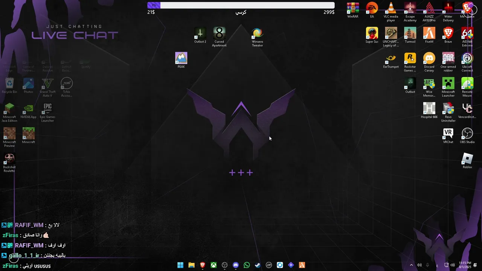Open Brave from the taskbar
The height and width of the screenshot is (271, 482).
pos(203,265)
